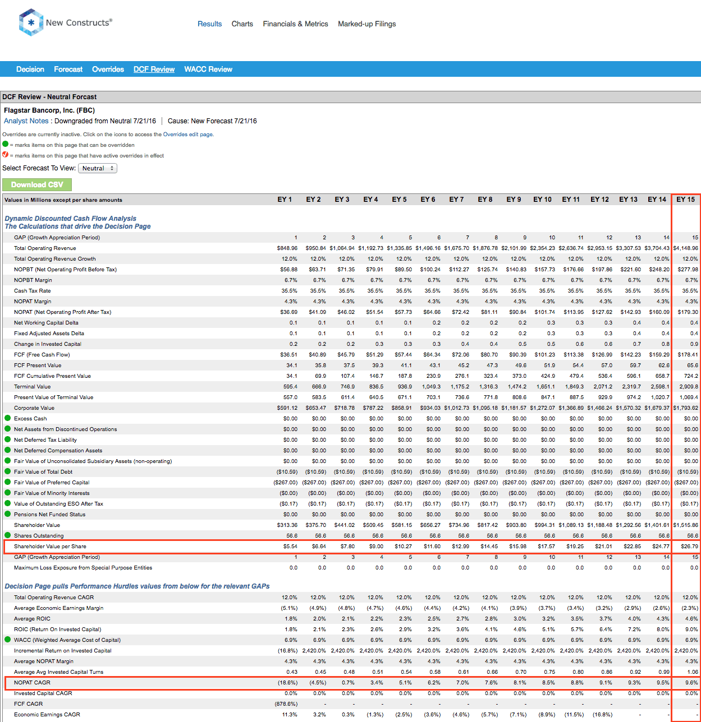Click the 'Net Working Capital Delta' row label
The width and height of the screenshot is (701, 722).
pyautogui.click(x=46, y=323)
